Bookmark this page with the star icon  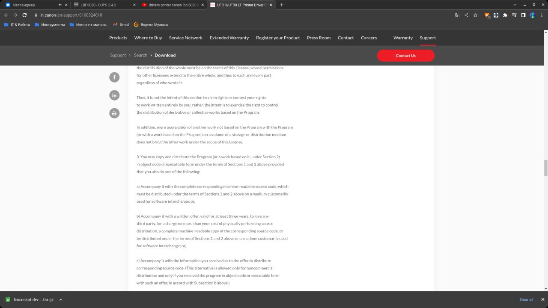point(475,15)
